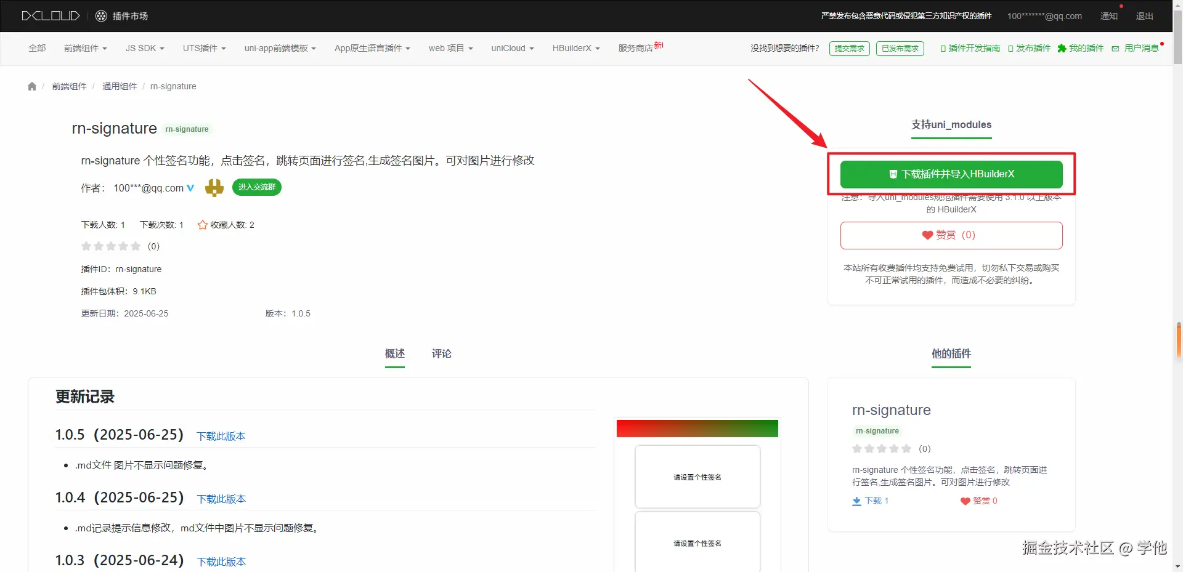Screen dimensions: 1183x572
Task: Click rn-signature tag in 他的插件 card
Action: pos(877,431)
